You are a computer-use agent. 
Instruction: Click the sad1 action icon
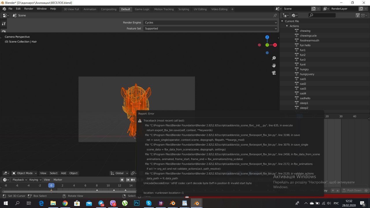pos(297,79)
